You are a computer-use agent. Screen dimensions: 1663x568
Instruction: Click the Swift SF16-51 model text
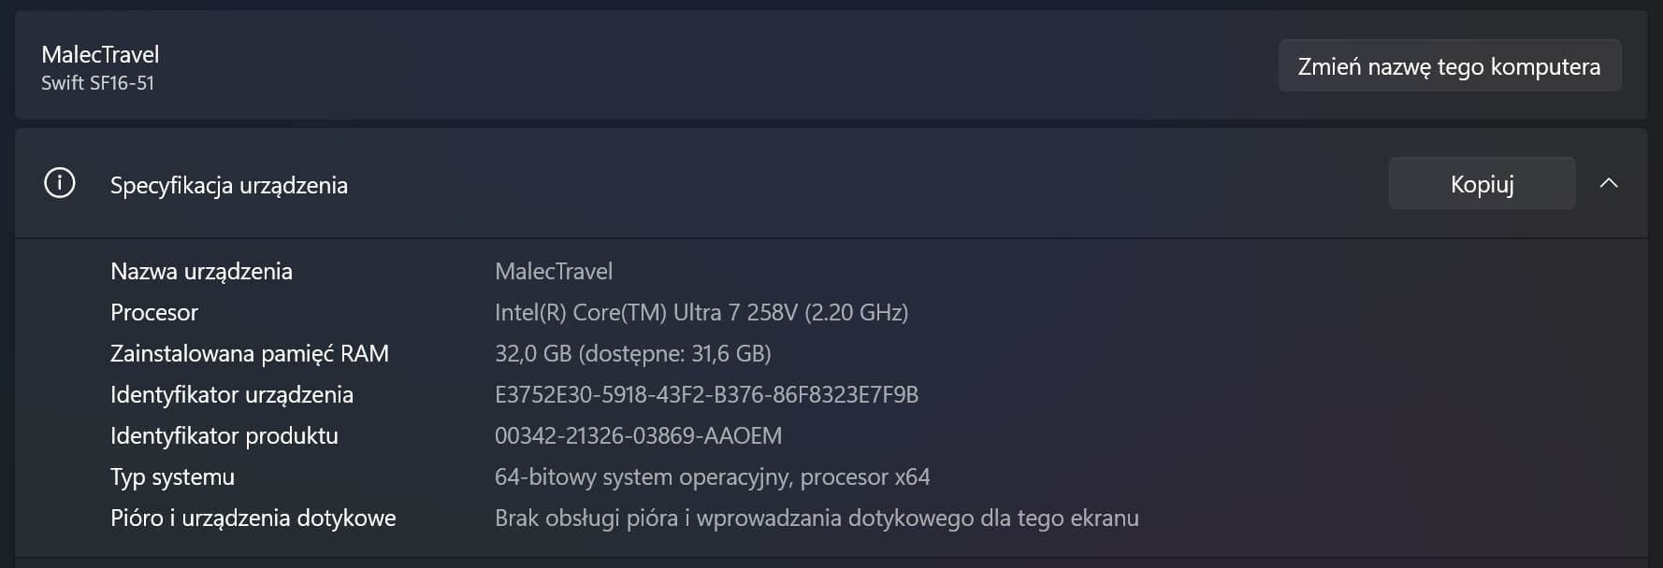click(97, 82)
